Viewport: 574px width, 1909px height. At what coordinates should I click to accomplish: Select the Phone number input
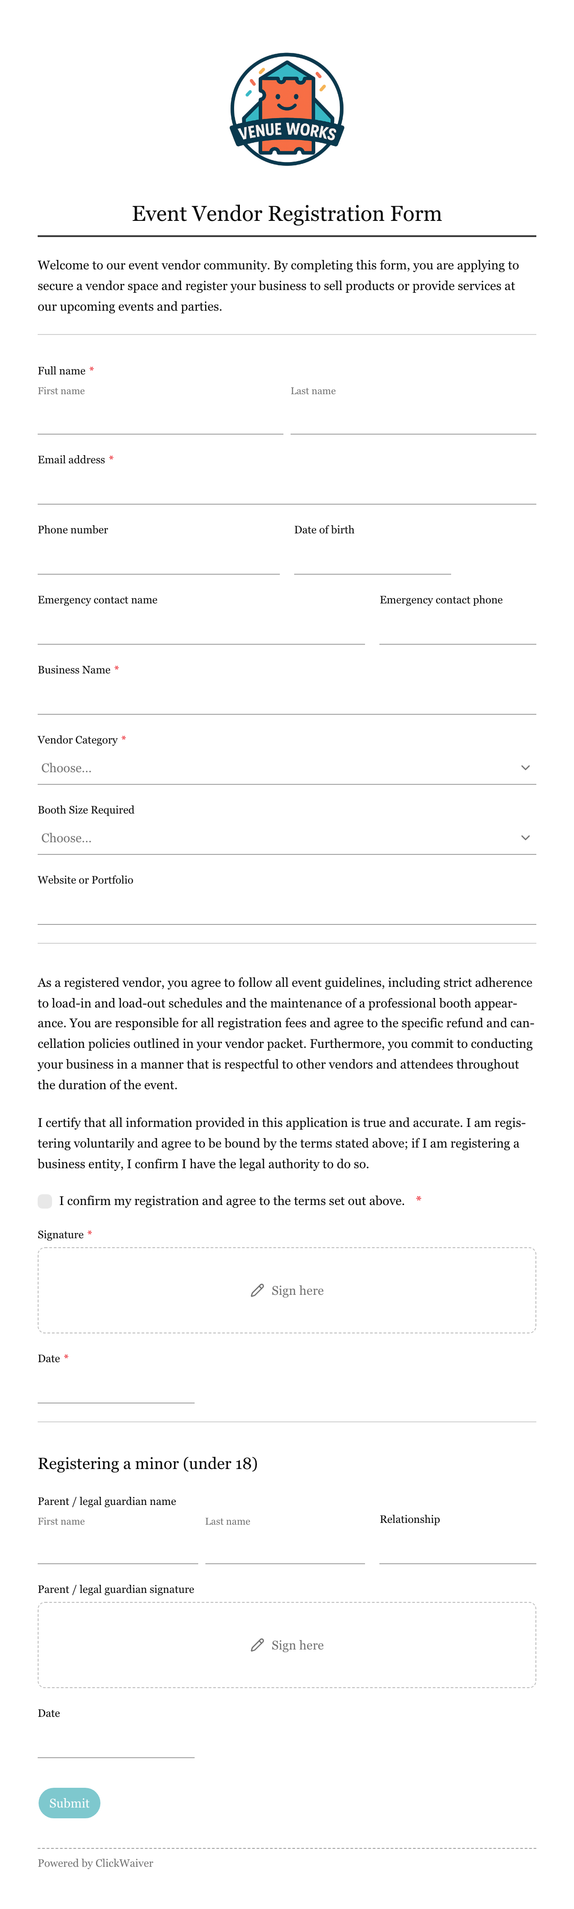(x=158, y=559)
